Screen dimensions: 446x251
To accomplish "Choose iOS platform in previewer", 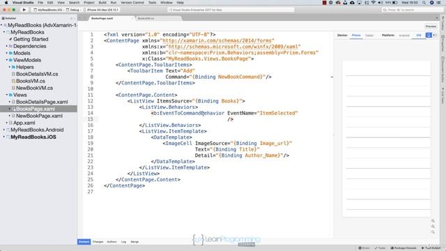I will point(419,36).
